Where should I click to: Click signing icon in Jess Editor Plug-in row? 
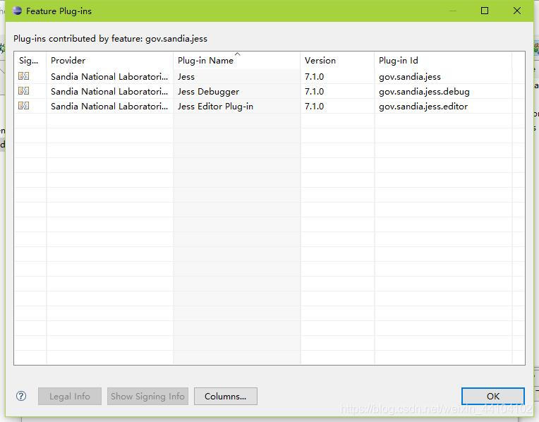[23, 106]
